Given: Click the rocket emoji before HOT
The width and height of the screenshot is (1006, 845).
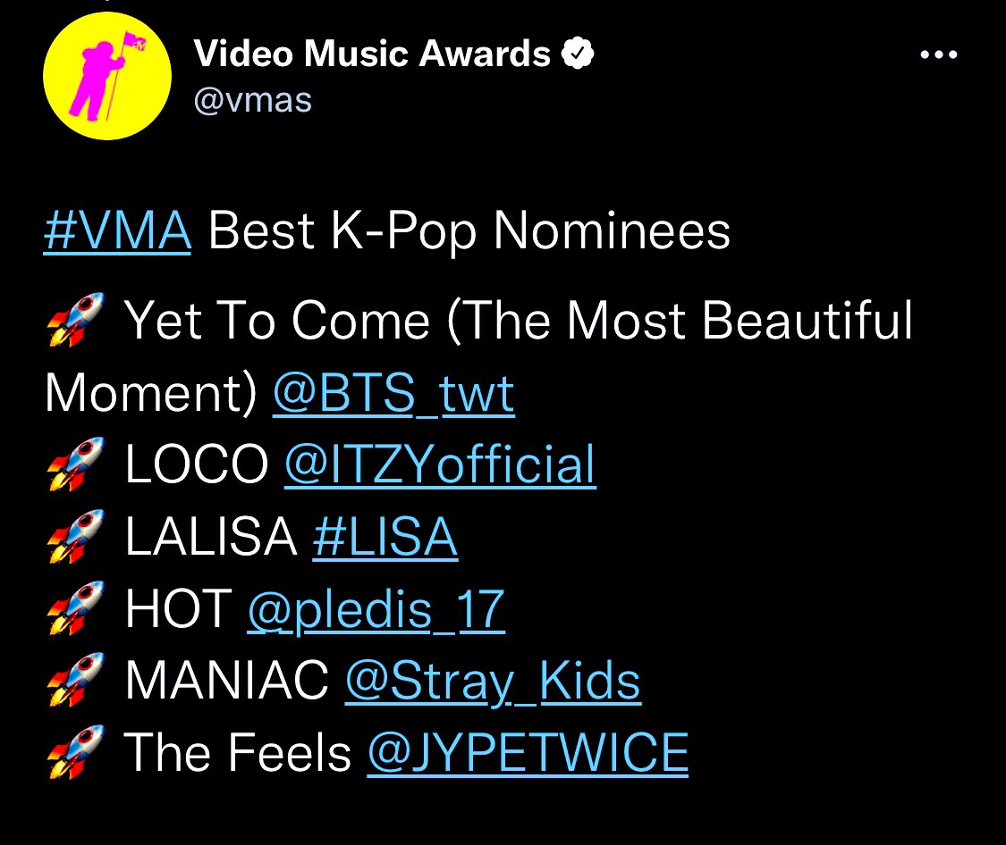Looking at the screenshot, I should click(x=76, y=608).
